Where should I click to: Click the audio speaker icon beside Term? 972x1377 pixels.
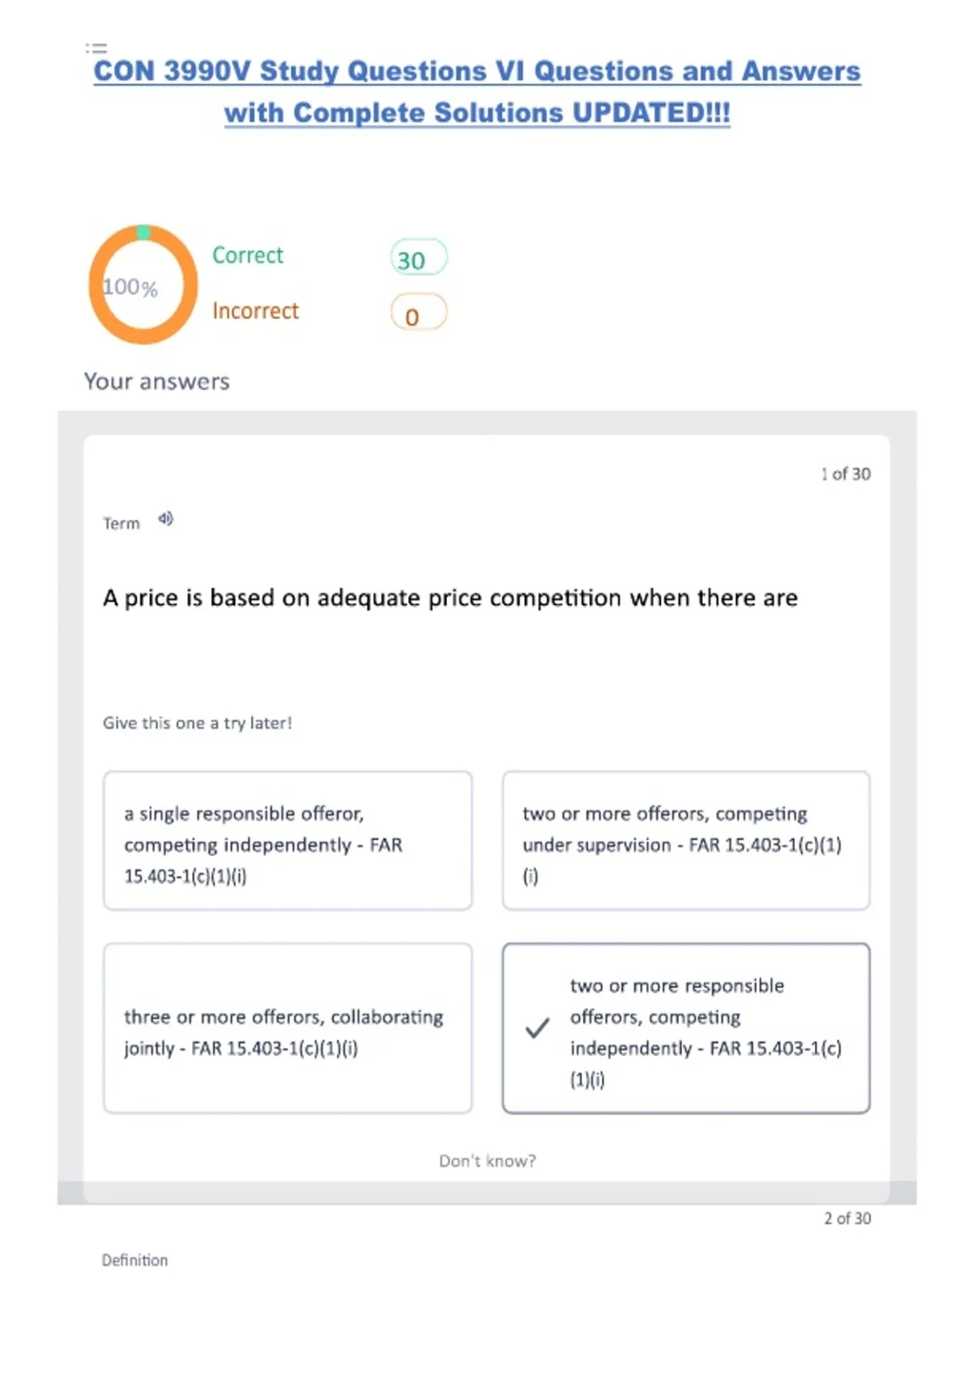tap(165, 518)
